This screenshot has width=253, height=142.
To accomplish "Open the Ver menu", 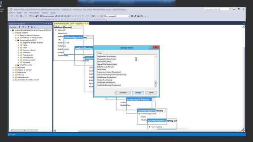I will [25, 13].
